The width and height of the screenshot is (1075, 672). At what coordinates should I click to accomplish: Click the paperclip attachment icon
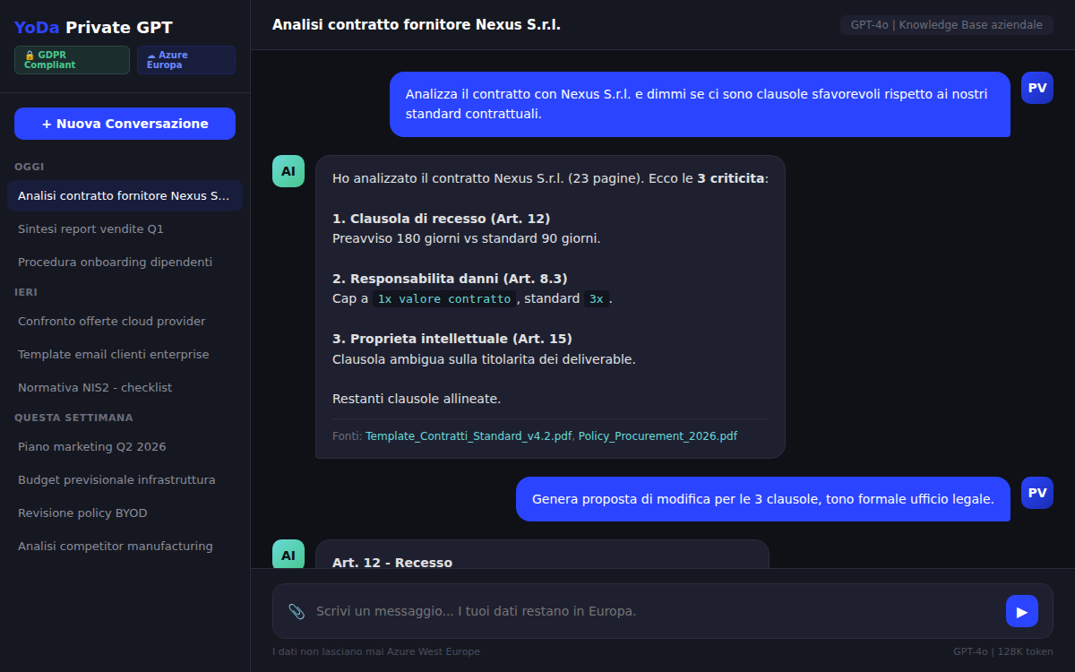click(297, 611)
